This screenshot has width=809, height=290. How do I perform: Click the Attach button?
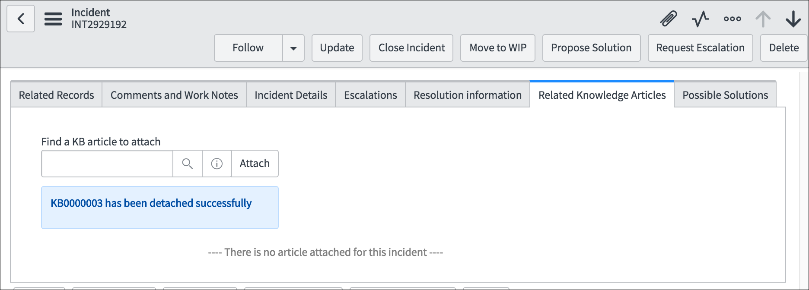(x=255, y=164)
